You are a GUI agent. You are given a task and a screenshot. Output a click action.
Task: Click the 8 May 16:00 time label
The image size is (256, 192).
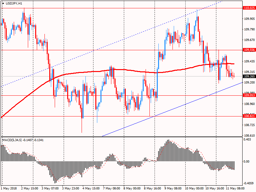(152, 188)
